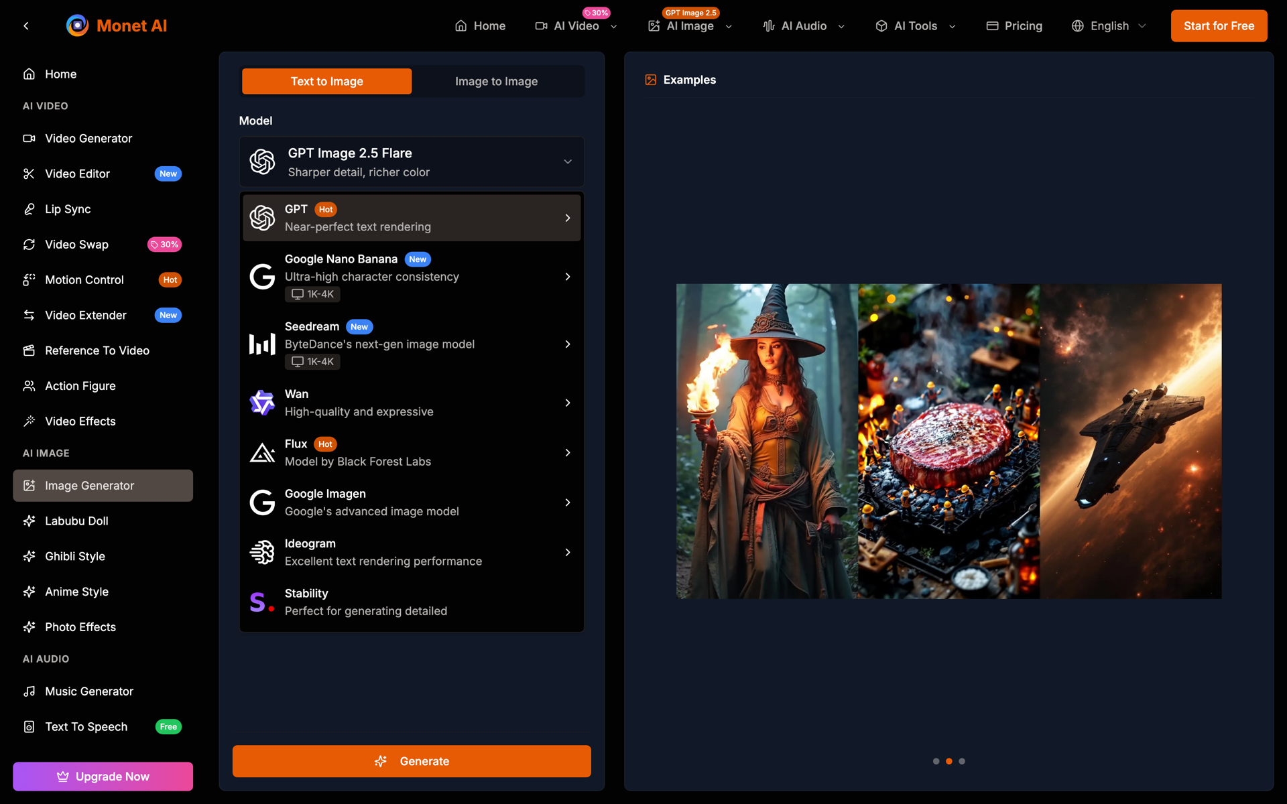Open Ghibli Style in the sidebar

[103, 557]
